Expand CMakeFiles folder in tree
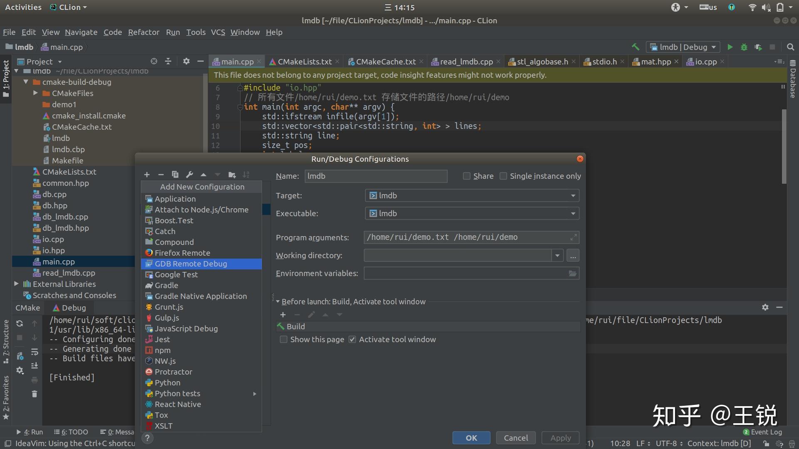Viewport: 799px width, 449px height. tap(35, 93)
